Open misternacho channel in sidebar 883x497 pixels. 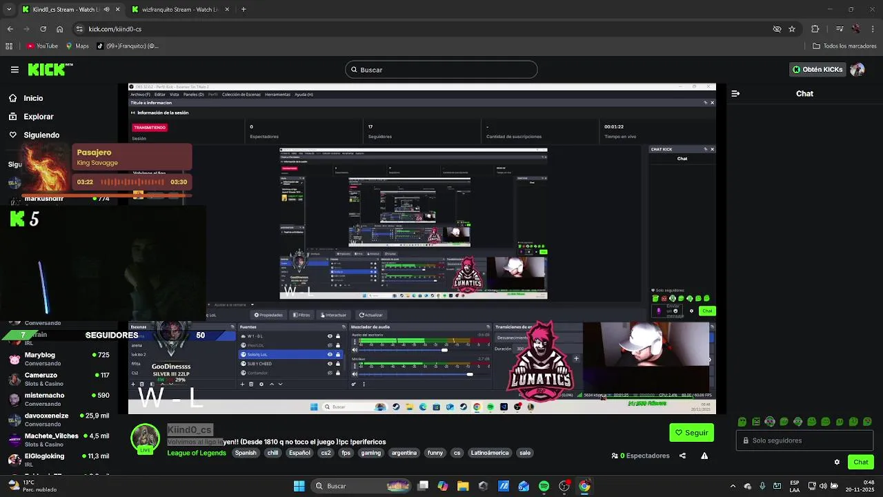pos(59,399)
